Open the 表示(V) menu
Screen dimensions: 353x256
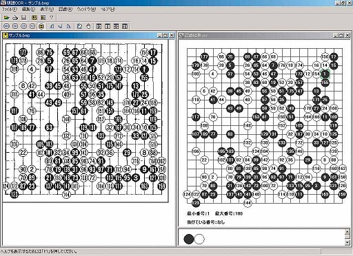(x=47, y=10)
